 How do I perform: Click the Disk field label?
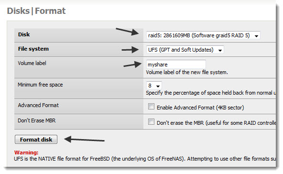(24, 34)
